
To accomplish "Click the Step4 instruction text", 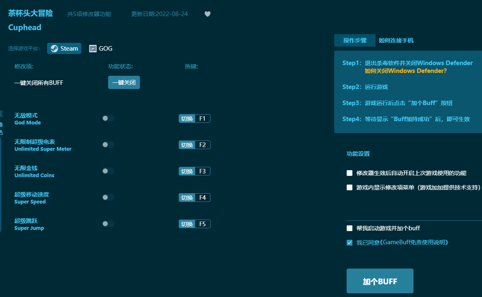I will click(406, 119).
